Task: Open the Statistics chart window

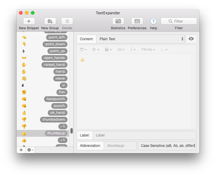Action: pos(118,21)
